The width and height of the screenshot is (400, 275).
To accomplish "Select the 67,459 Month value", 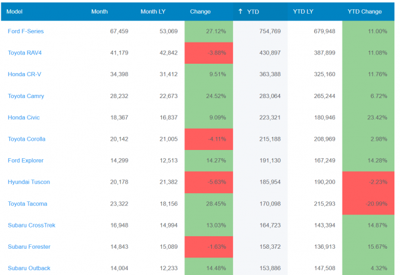I will [119, 31].
